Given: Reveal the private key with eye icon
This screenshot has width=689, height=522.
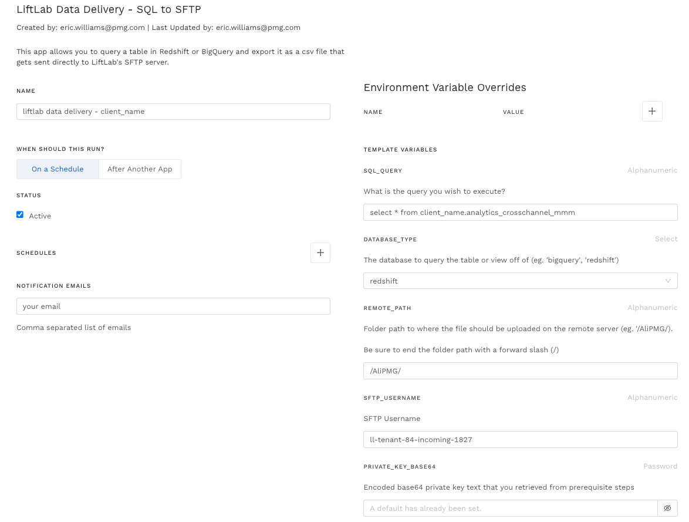Looking at the screenshot, I should (x=667, y=508).
